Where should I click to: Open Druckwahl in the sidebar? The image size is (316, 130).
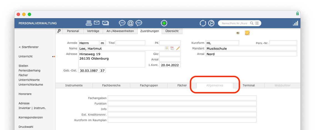(x=26, y=127)
